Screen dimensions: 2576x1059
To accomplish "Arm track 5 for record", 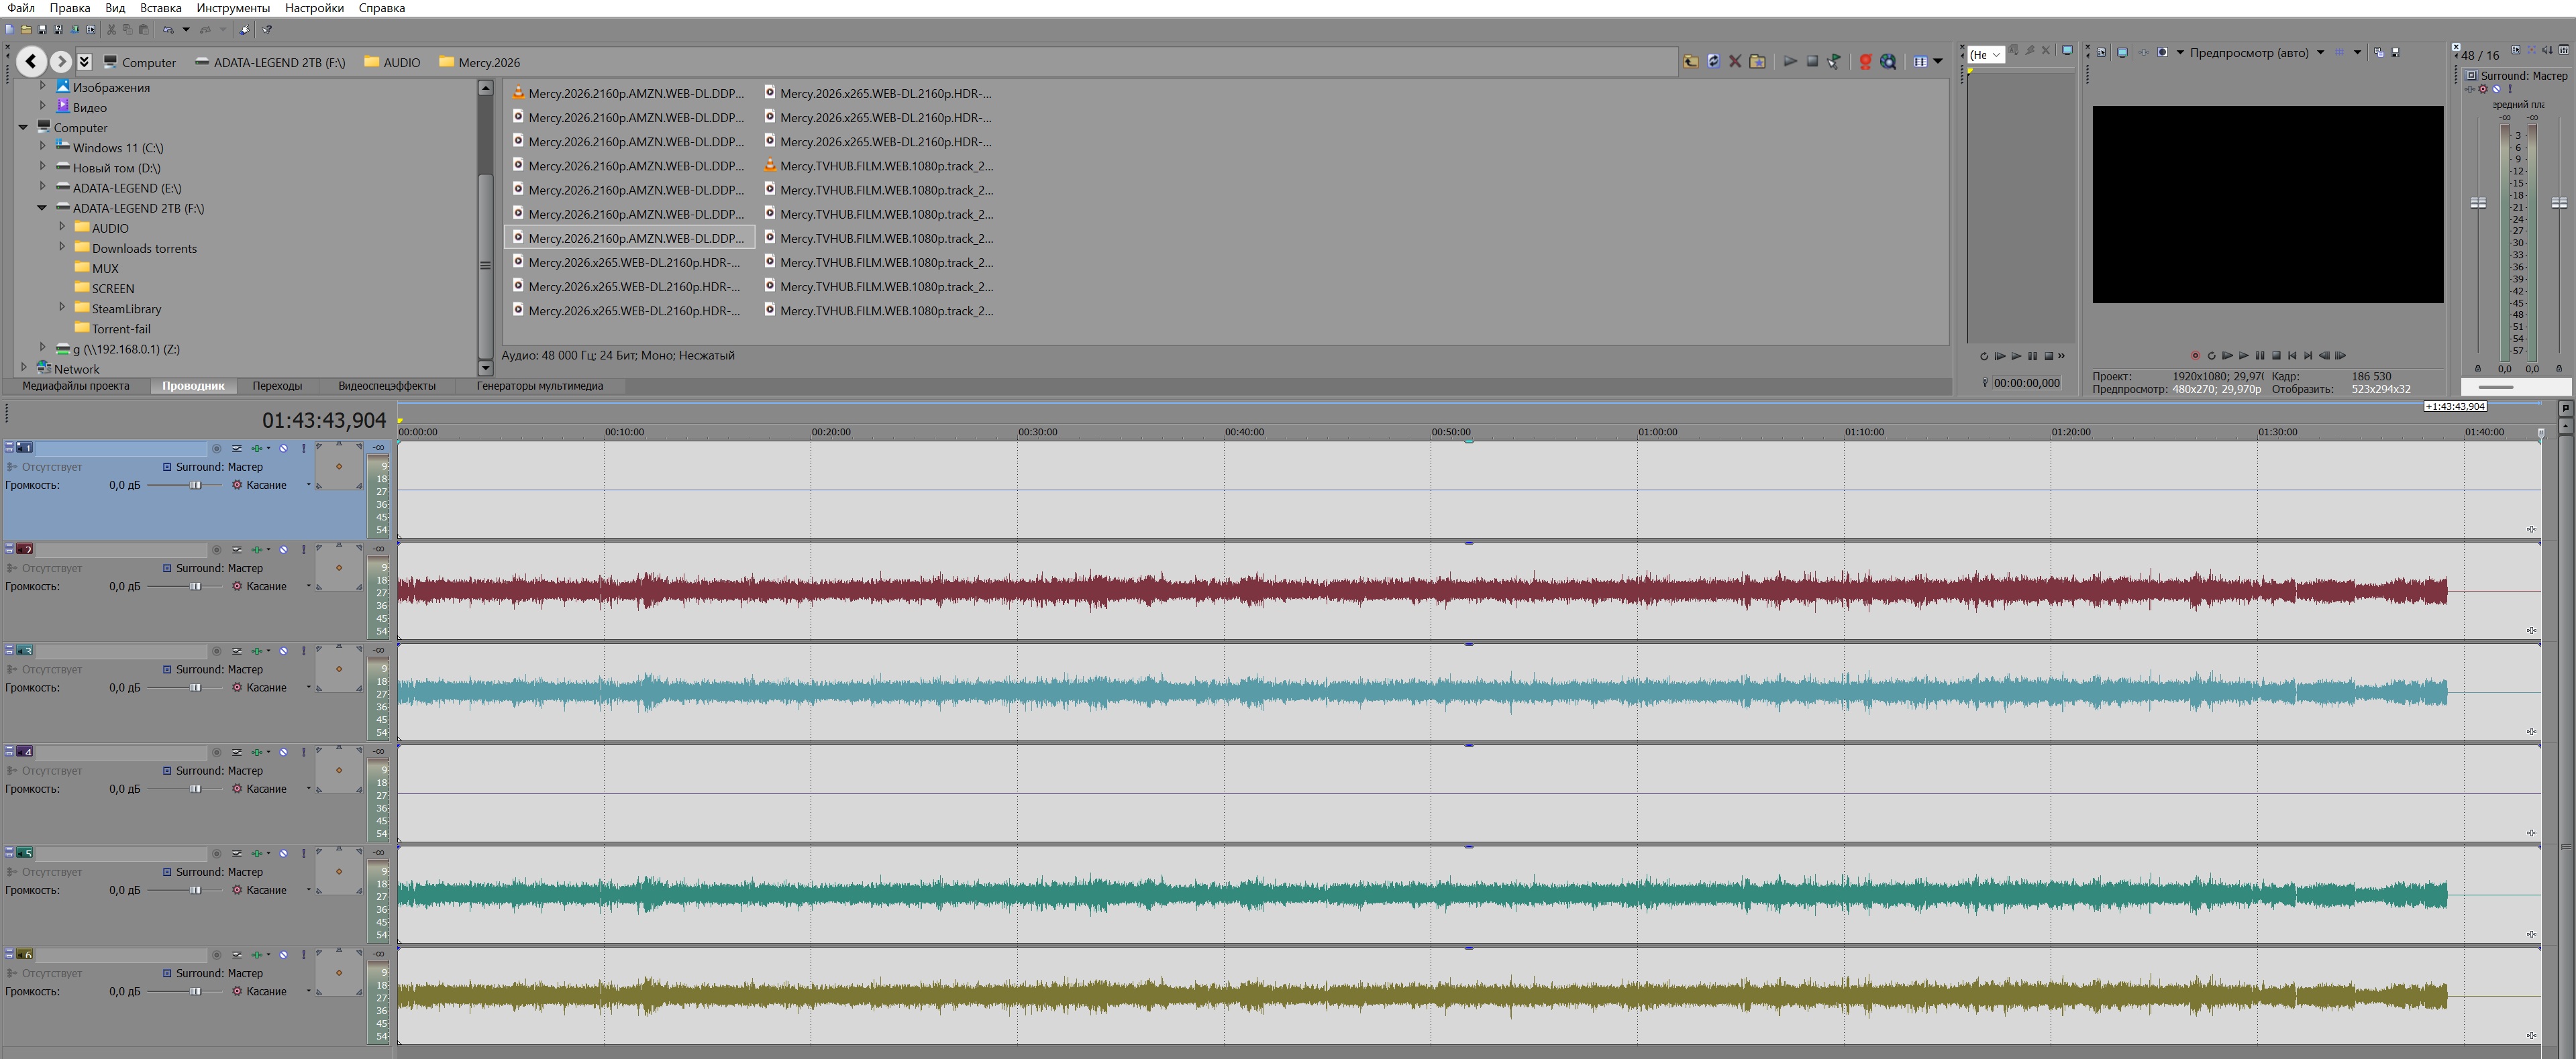I will pyautogui.click(x=216, y=853).
